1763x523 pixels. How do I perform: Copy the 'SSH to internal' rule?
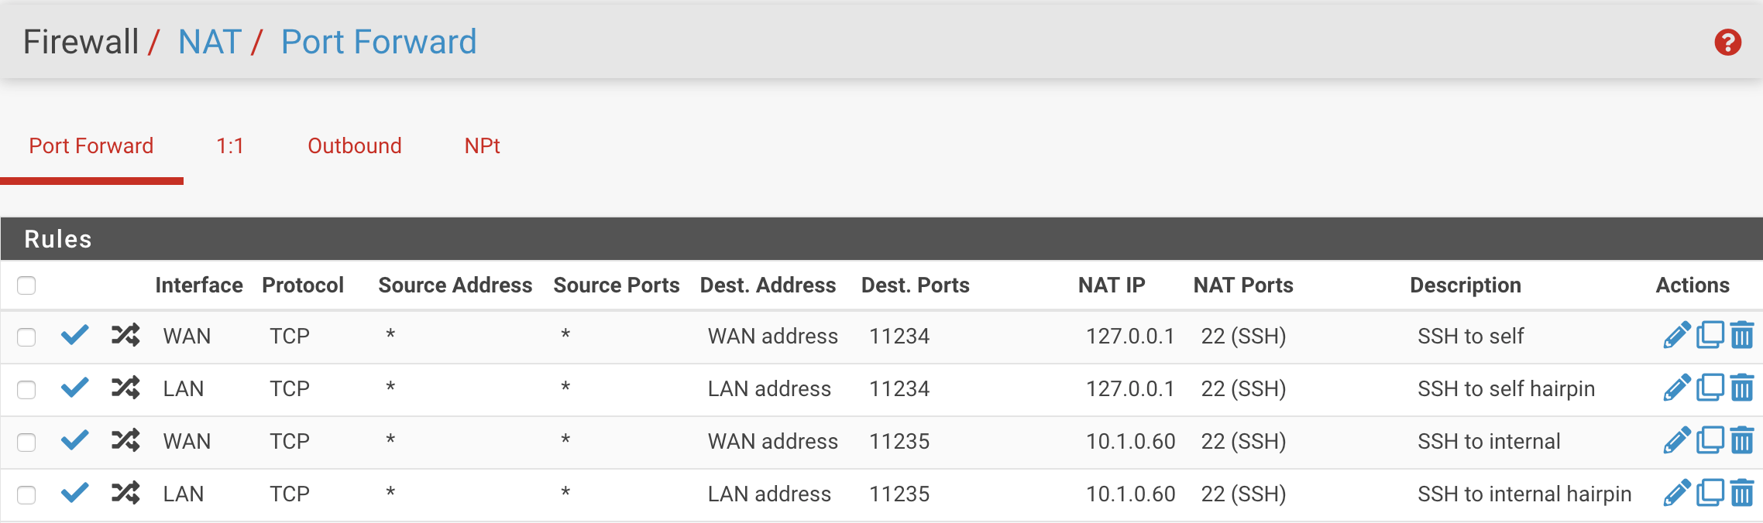[1710, 441]
